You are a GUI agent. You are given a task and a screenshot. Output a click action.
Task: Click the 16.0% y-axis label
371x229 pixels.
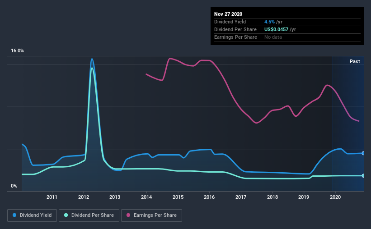(x=18, y=51)
